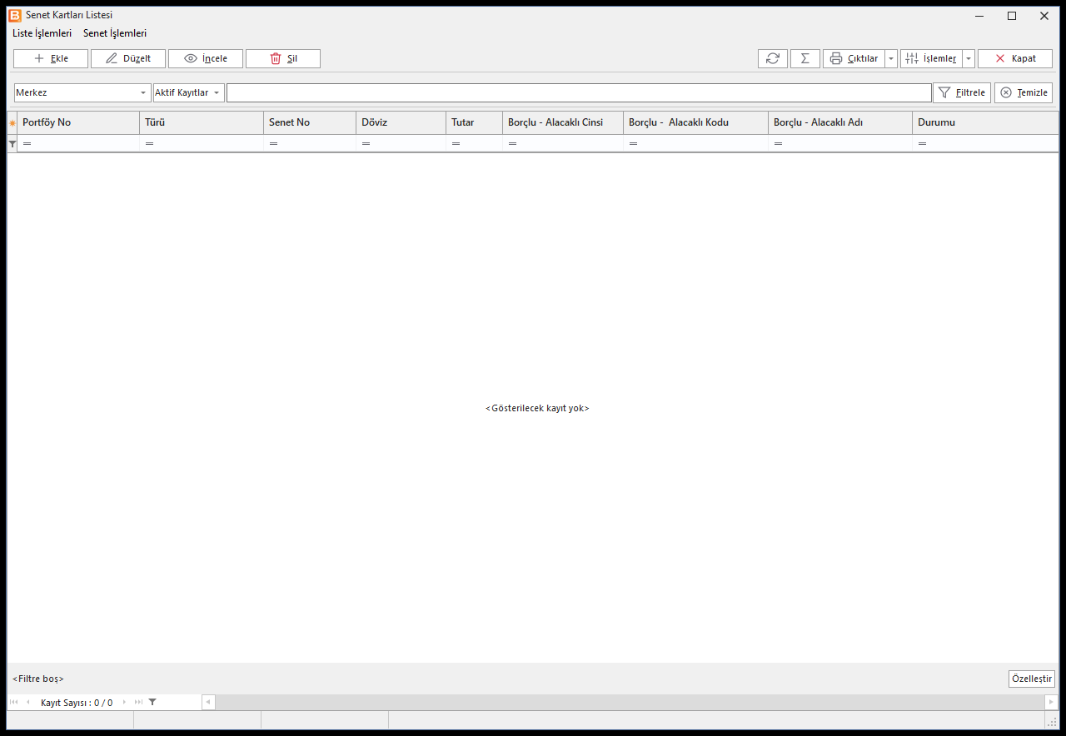Click the equals operator icon under Tutar
Viewport: 1066px width, 736px height.
coord(456,144)
